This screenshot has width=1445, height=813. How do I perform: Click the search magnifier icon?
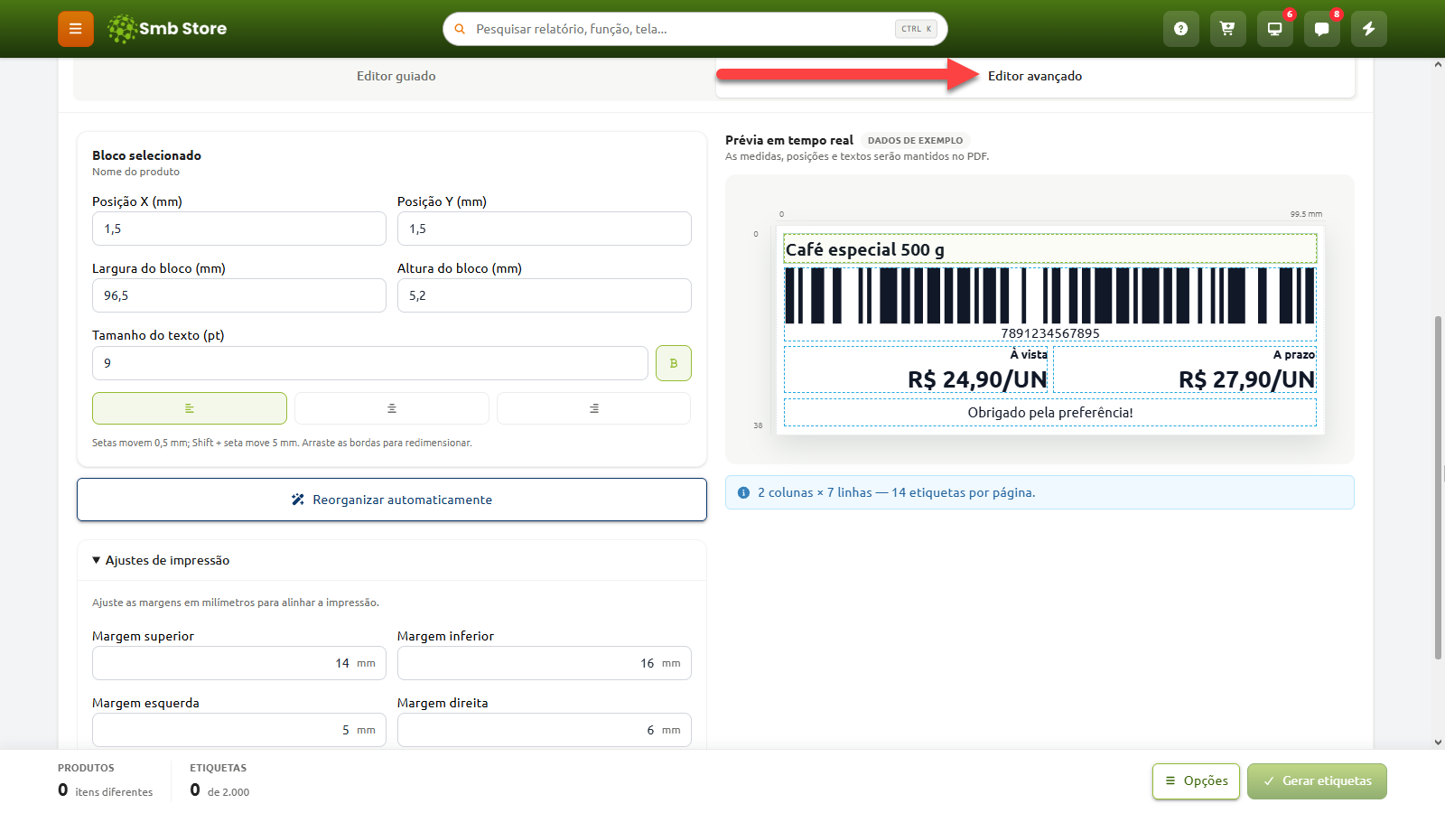coord(460,29)
